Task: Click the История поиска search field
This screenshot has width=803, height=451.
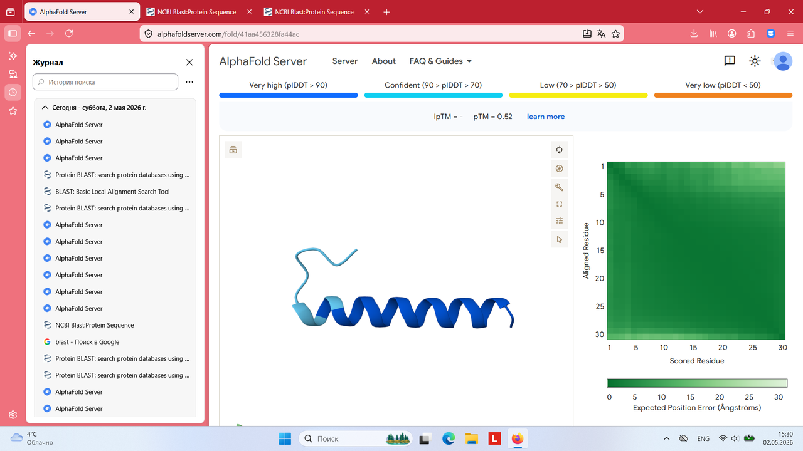Action: [105, 82]
